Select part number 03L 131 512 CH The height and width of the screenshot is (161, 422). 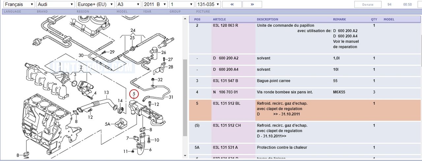(x=226, y=125)
